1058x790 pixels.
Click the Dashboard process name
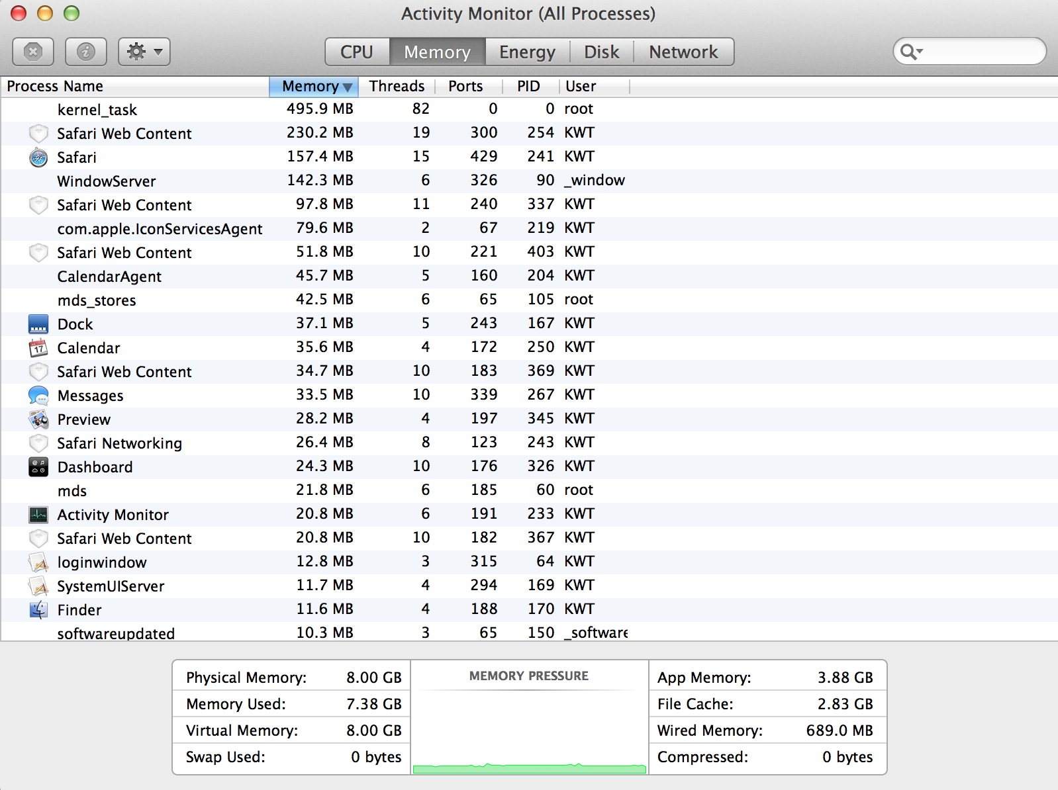[x=95, y=467]
